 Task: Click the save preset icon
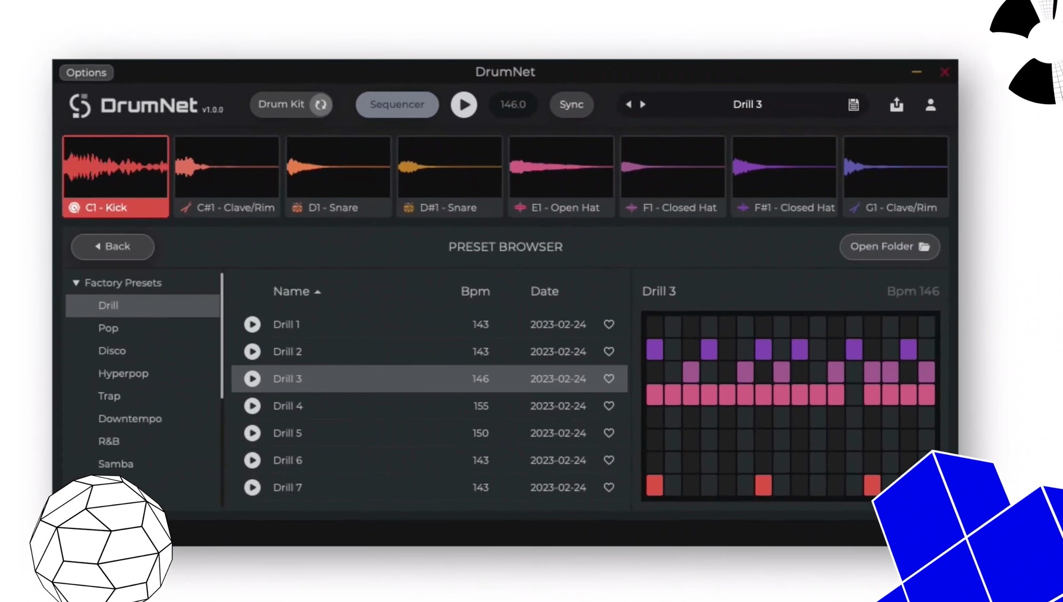pos(854,105)
